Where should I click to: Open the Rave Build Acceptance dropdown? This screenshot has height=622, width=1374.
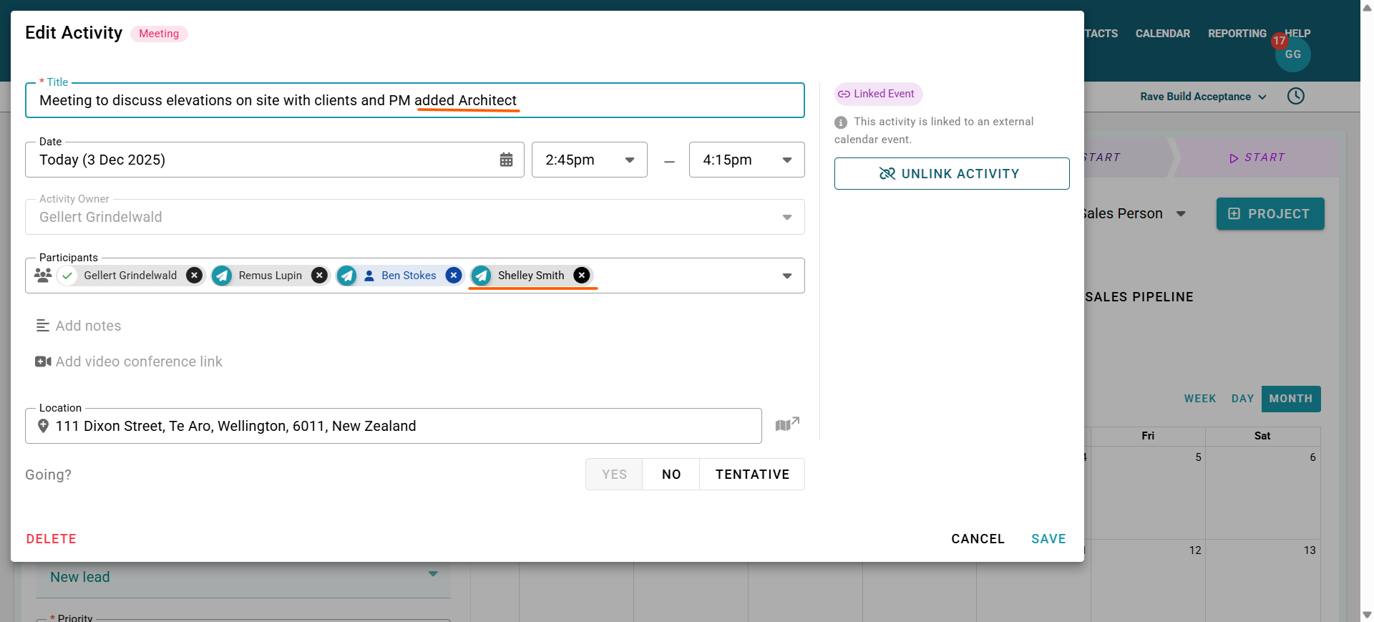pos(1204,97)
